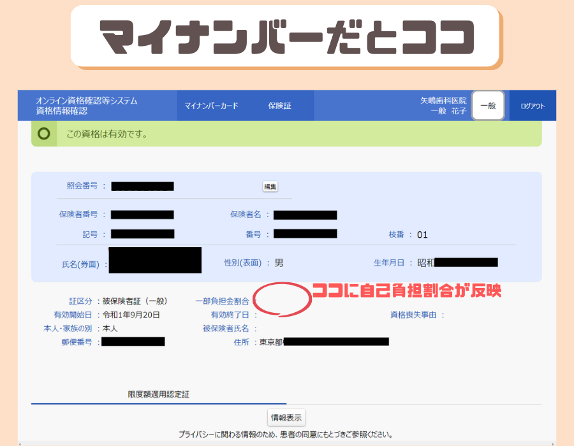Click the 枝番 value 01

pos(422,234)
